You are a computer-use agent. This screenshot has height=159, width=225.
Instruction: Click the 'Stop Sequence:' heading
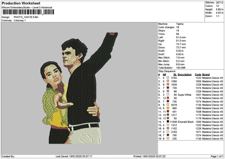tap(167, 71)
